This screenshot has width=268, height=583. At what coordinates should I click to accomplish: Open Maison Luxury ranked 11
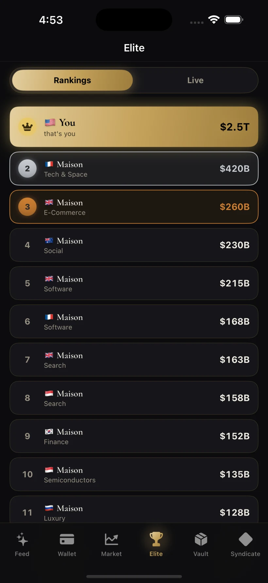pyautogui.click(x=134, y=509)
